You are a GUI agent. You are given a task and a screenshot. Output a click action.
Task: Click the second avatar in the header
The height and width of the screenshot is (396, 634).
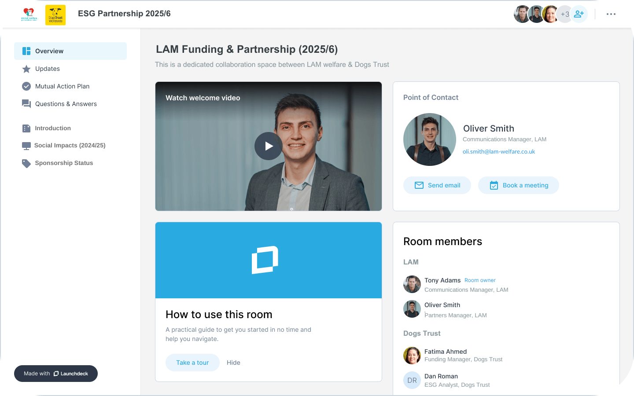pyautogui.click(x=536, y=14)
